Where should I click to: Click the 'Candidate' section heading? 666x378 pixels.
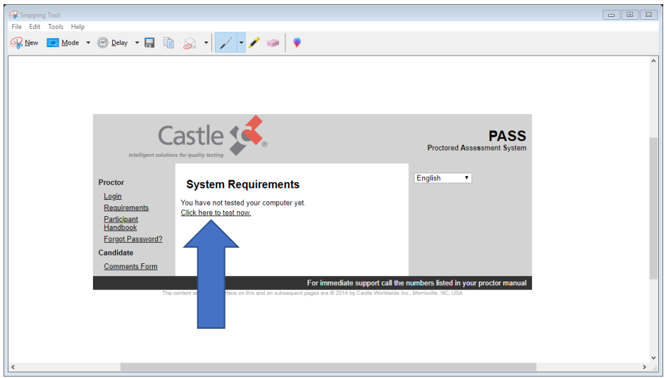pyautogui.click(x=116, y=253)
